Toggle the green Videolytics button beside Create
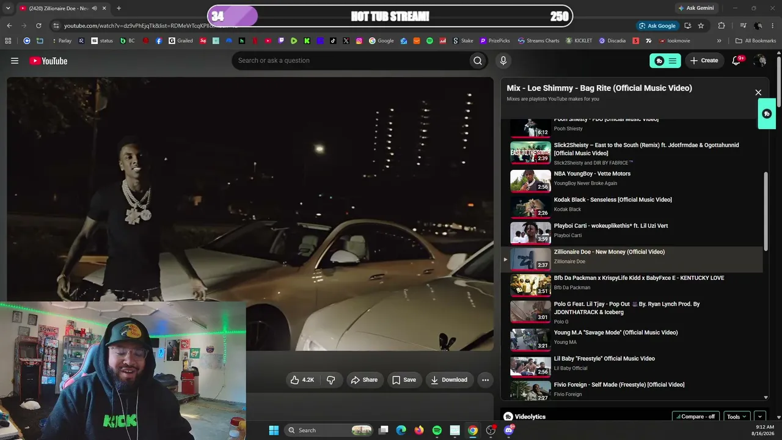This screenshot has height=440, width=782. click(x=665, y=61)
